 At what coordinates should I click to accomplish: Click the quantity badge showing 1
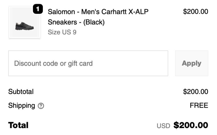pos(37,9)
